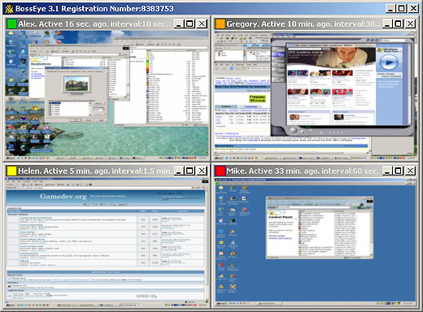
Task: Minimize Gregory's monitoring window
Action: pos(387,24)
